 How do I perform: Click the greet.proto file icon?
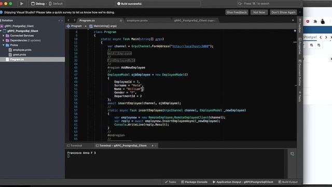(10, 55)
